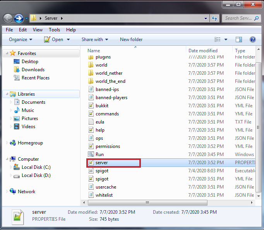Click the Server breadcrumb in address bar
The height and width of the screenshot is (230, 264).
[x=51, y=18]
